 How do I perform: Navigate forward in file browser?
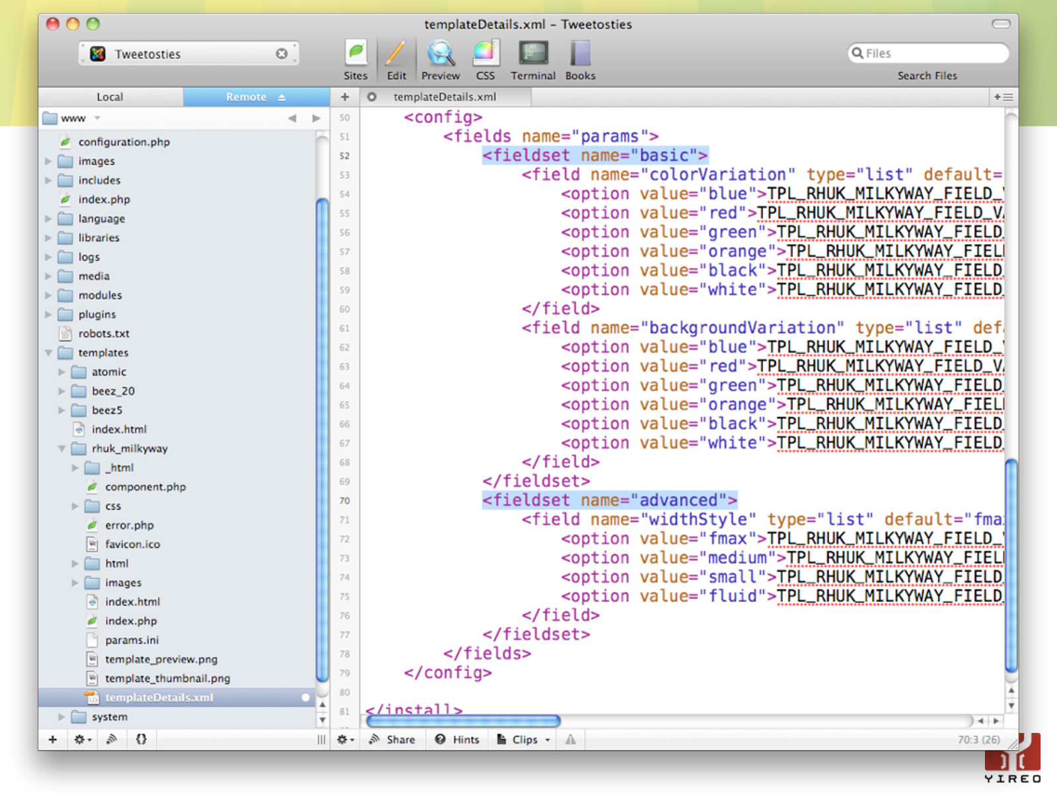coord(316,118)
